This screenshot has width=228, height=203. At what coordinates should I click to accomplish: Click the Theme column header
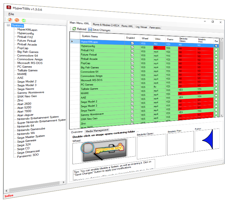[172, 39]
